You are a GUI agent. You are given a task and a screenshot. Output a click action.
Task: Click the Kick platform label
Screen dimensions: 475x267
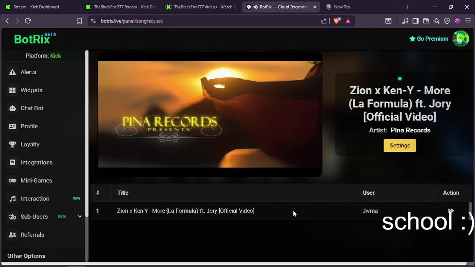click(55, 56)
